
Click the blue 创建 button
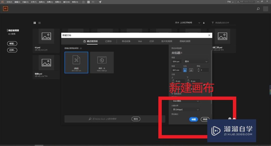click(193, 119)
